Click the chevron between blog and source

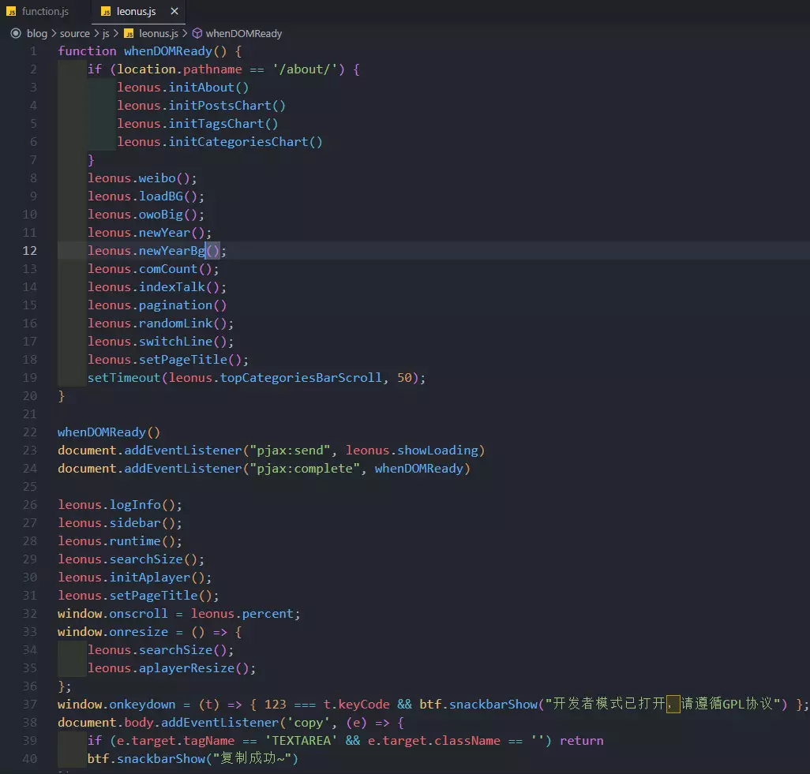(54, 33)
